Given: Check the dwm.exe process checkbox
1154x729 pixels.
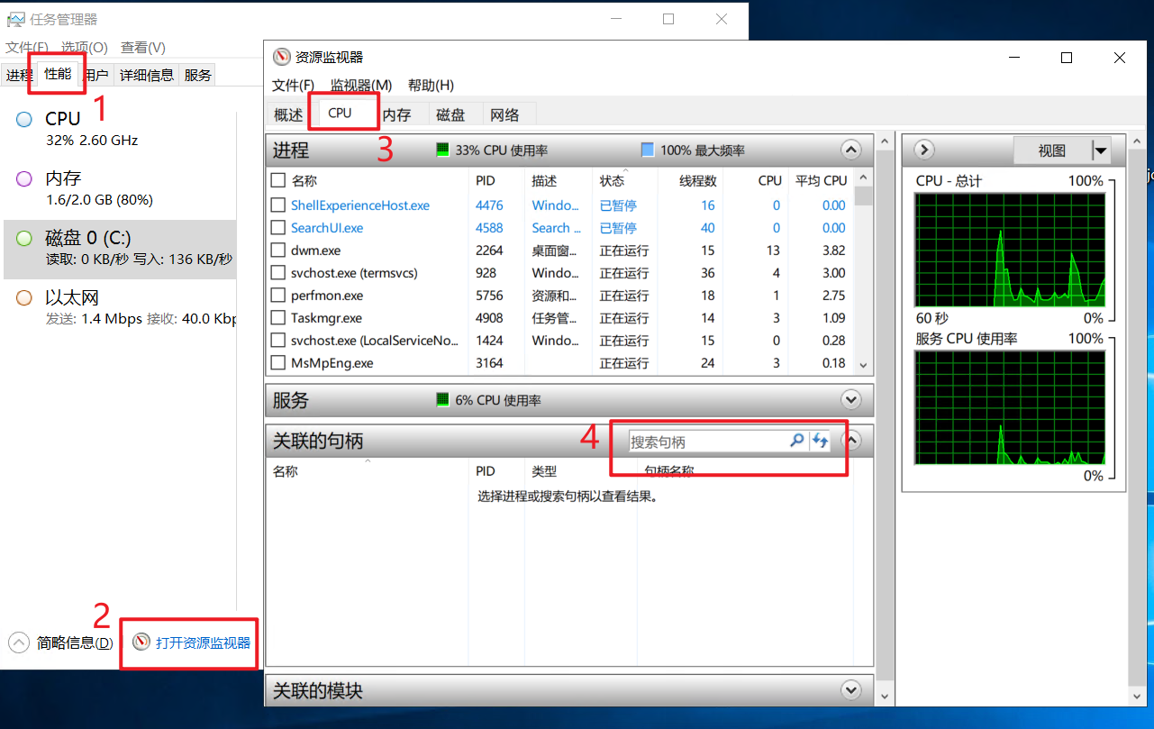Looking at the screenshot, I should tap(278, 251).
